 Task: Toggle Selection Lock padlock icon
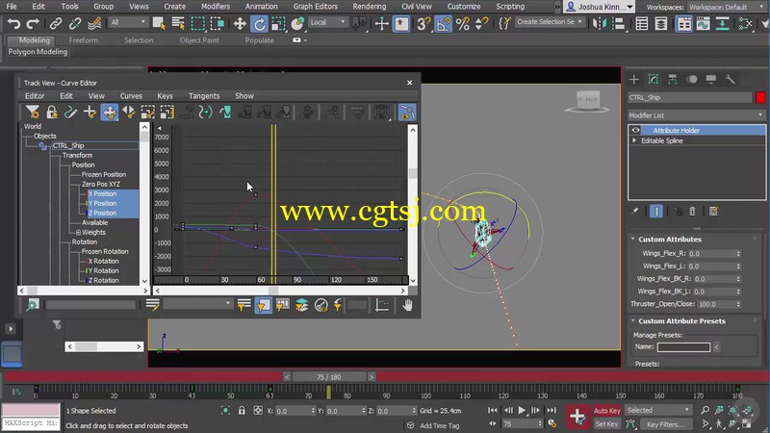tap(242, 411)
